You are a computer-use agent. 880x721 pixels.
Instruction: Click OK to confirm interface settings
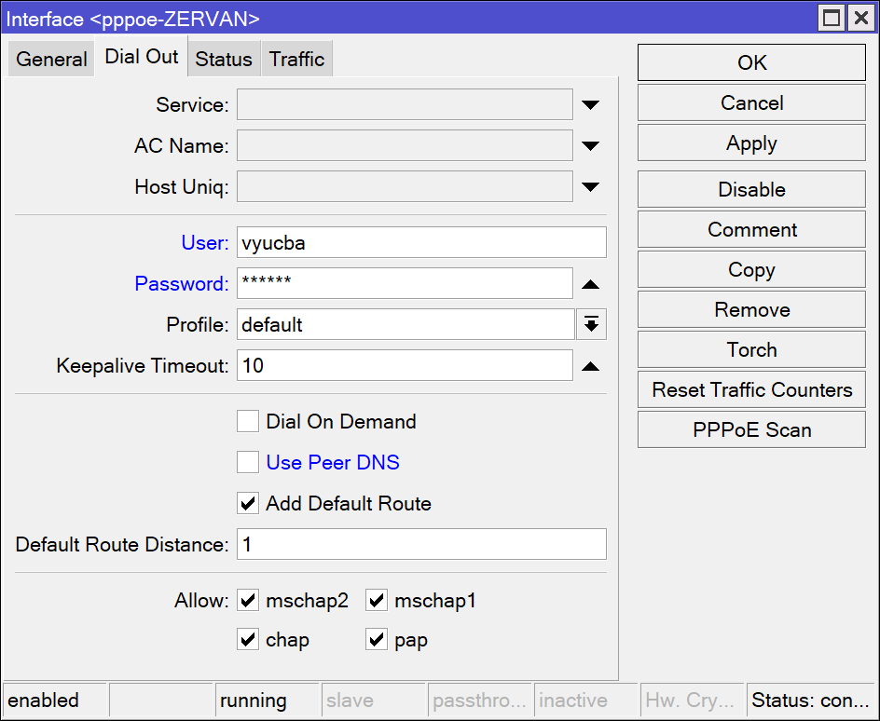coord(750,62)
